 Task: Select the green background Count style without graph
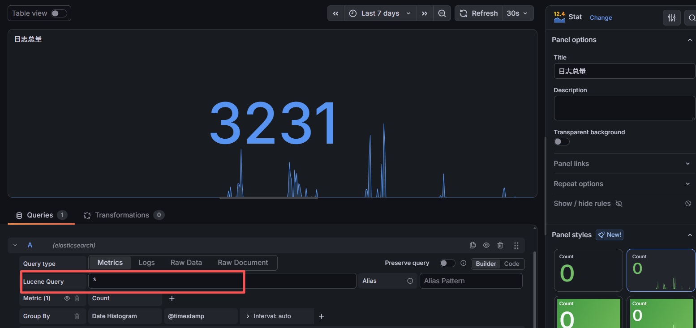click(x=589, y=312)
